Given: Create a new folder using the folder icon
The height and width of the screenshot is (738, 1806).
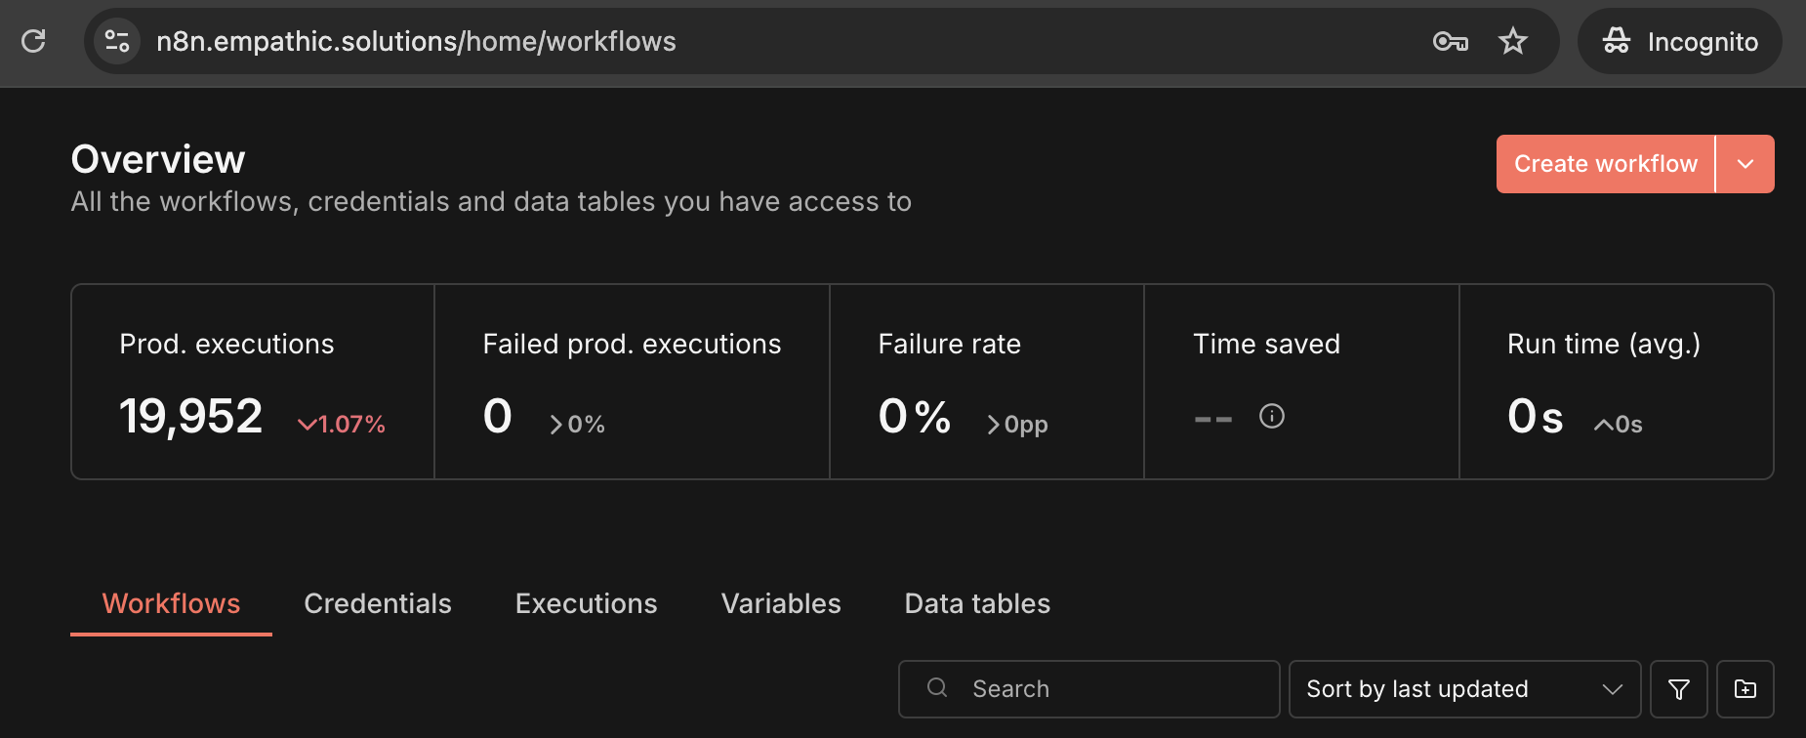Looking at the screenshot, I should tap(1744, 688).
